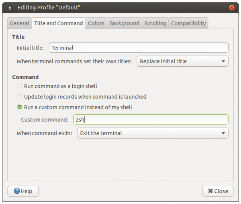Uncheck Run a custom command instead of my shell
The width and height of the screenshot is (241, 204).
click(x=20, y=107)
